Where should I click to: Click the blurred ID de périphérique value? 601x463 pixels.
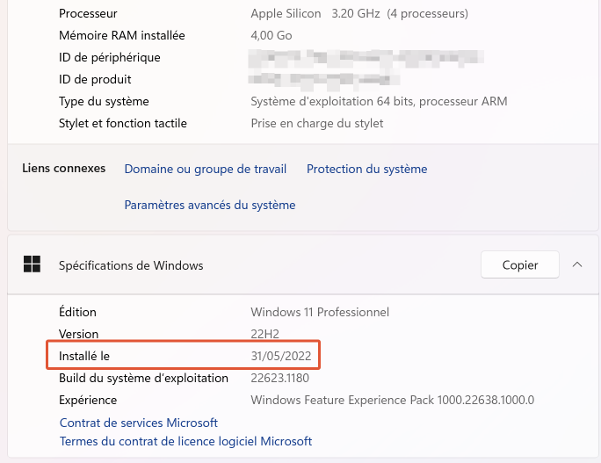(x=366, y=58)
